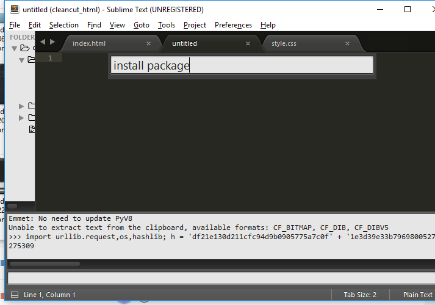This screenshot has width=435, height=305.
Task: Collapse the second open folder arrow
Action: [22, 60]
